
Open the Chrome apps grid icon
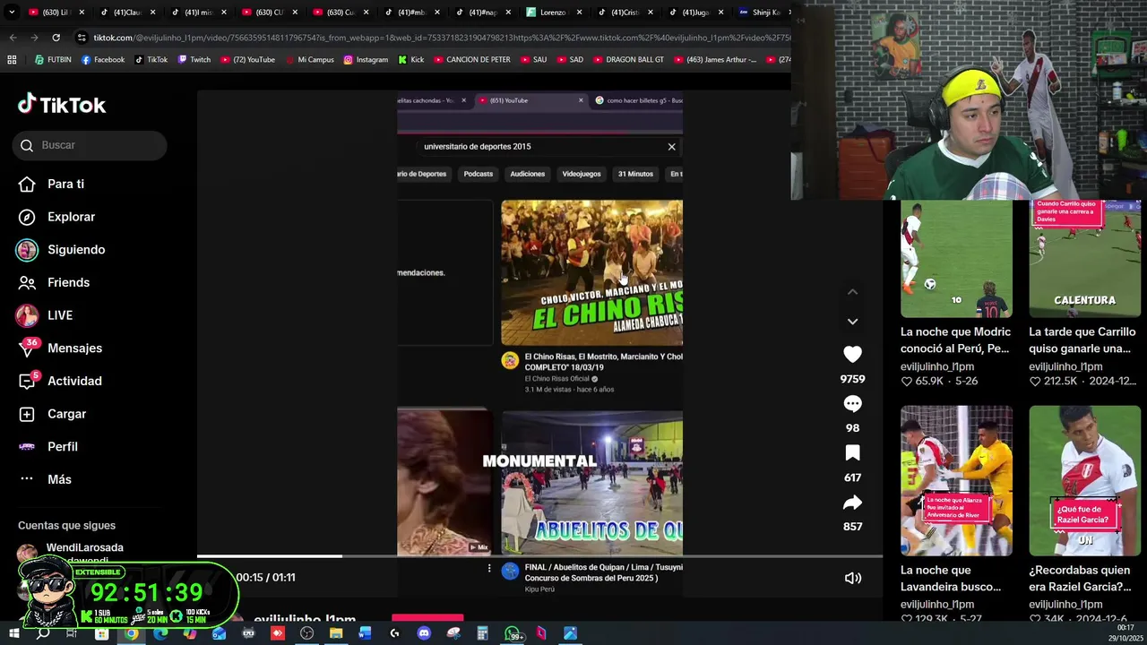12,60
